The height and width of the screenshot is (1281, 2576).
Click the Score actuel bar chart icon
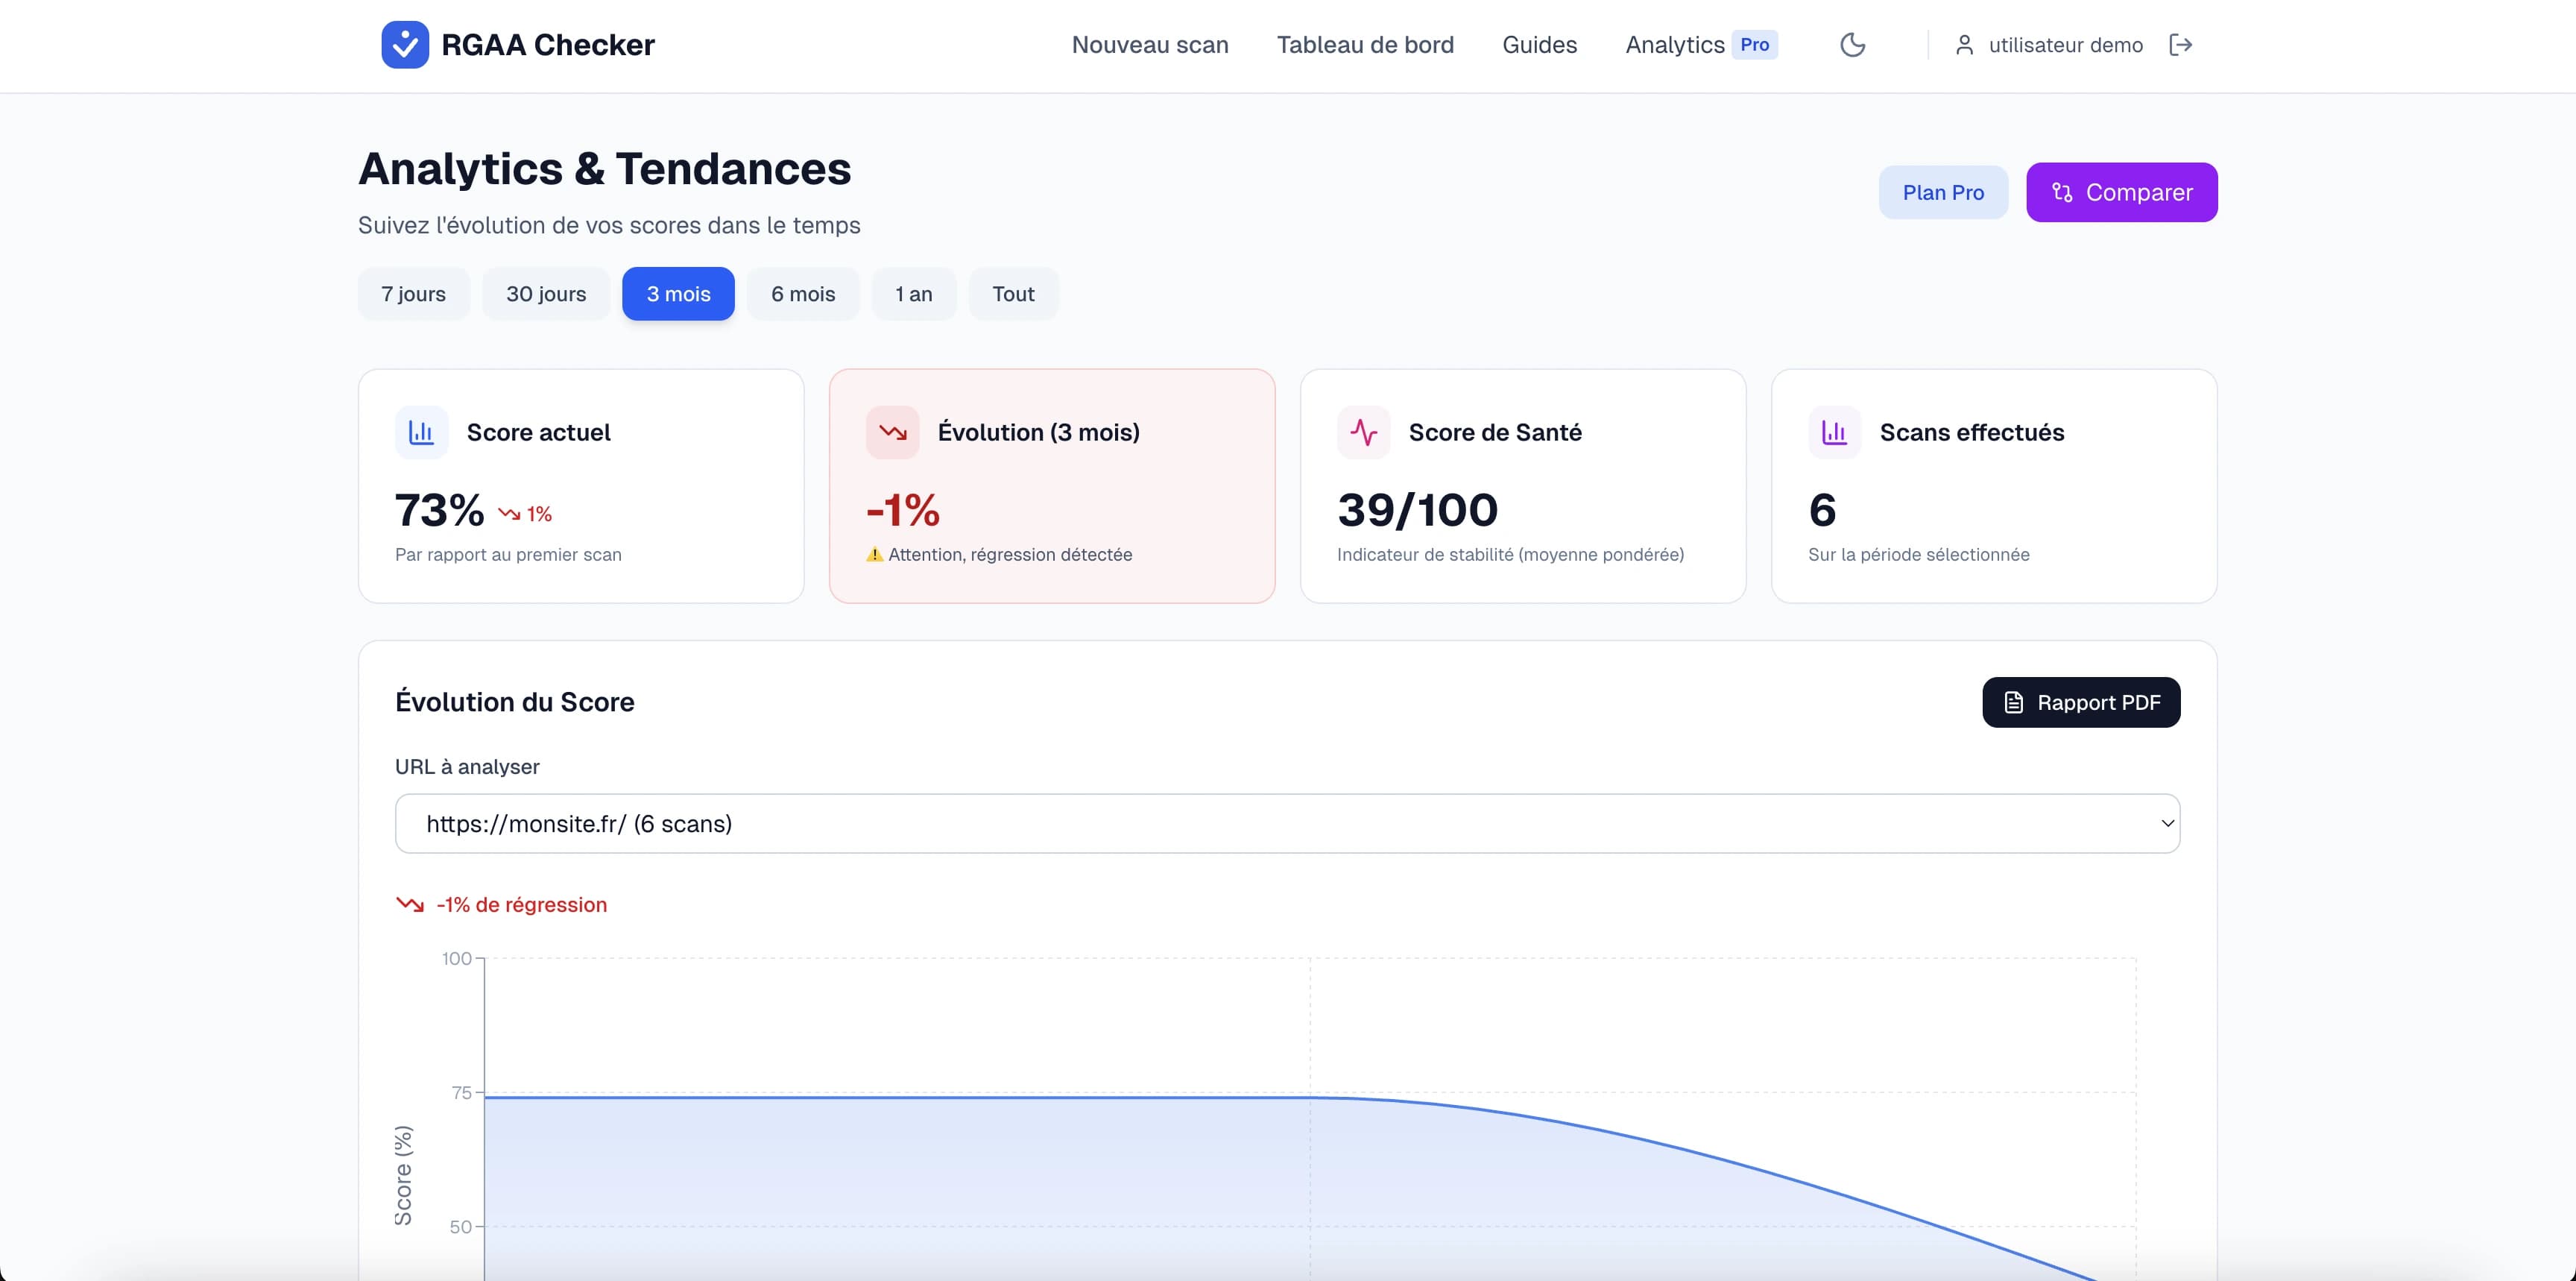tap(421, 432)
